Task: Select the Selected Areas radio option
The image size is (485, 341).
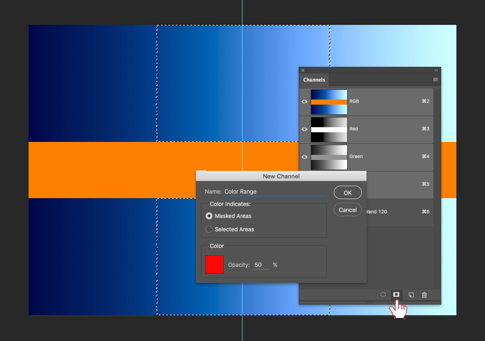Action: coord(209,229)
